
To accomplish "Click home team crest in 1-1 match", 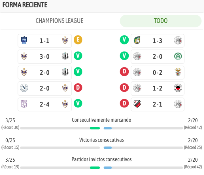I will [x=24, y=41].
